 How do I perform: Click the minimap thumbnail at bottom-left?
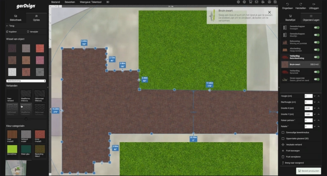tap(16, 168)
